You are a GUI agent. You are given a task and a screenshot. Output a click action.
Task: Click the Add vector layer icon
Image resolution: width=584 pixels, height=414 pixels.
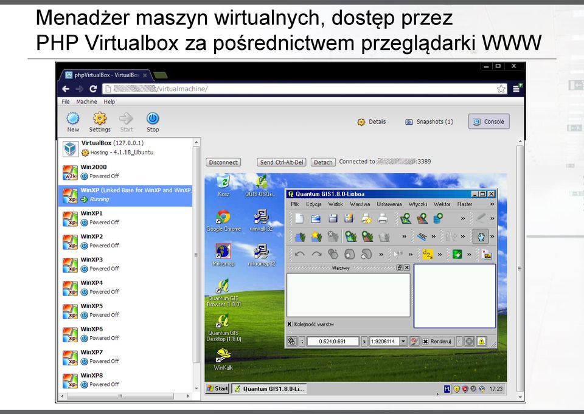click(405, 218)
